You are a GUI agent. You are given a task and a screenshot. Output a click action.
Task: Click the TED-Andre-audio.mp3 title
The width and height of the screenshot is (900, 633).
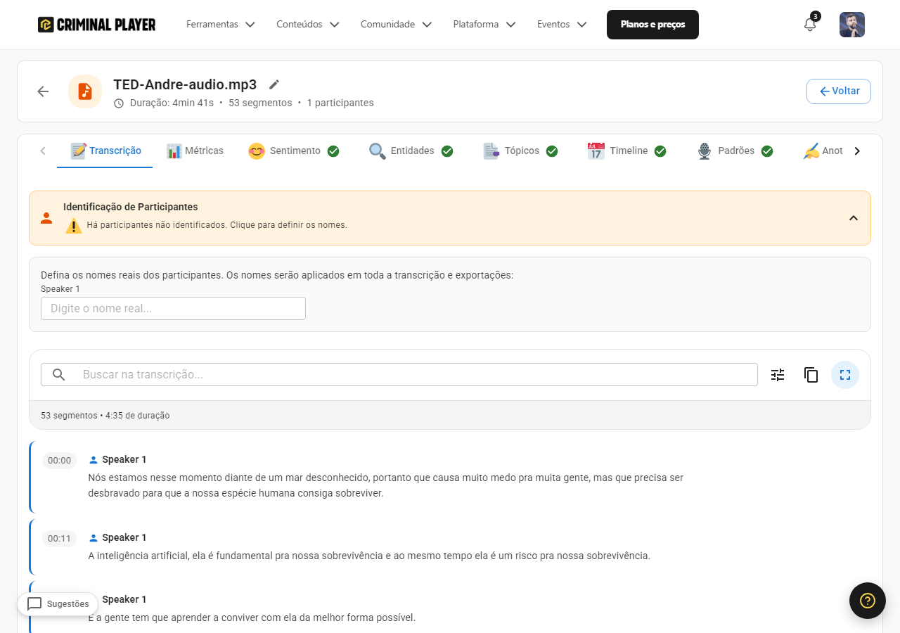pos(185,84)
